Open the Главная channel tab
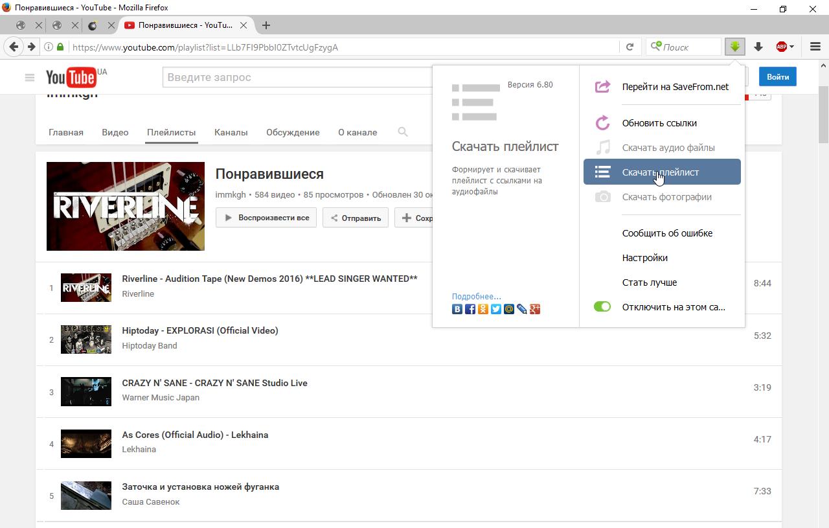The height and width of the screenshot is (528, 829). [x=66, y=132]
